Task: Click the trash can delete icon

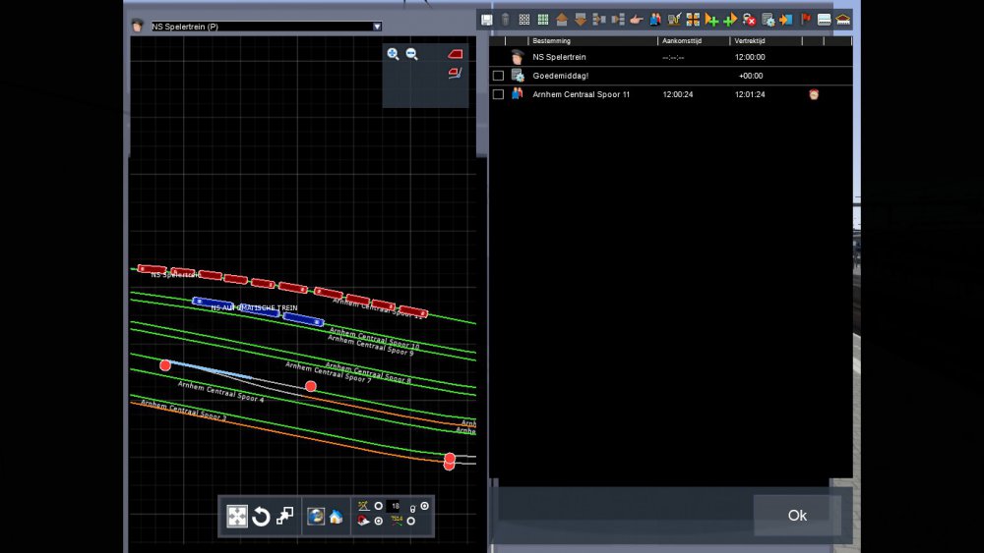Action: click(505, 19)
